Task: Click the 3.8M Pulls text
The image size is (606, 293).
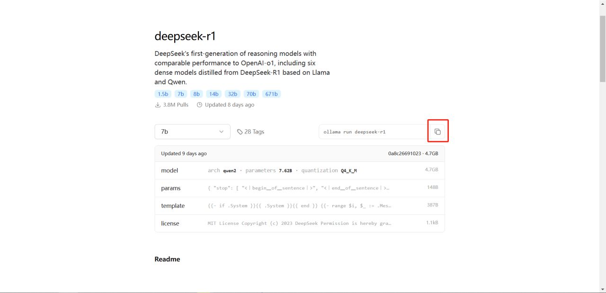Action: coord(176,105)
